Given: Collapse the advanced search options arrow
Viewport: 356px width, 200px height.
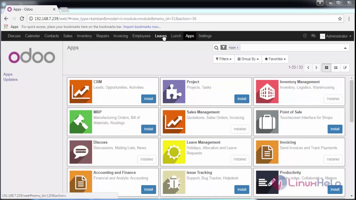Looking at the screenshot, I should pyautogui.click(x=345, y=48).
